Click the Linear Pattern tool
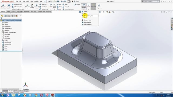 click(54, 6)
